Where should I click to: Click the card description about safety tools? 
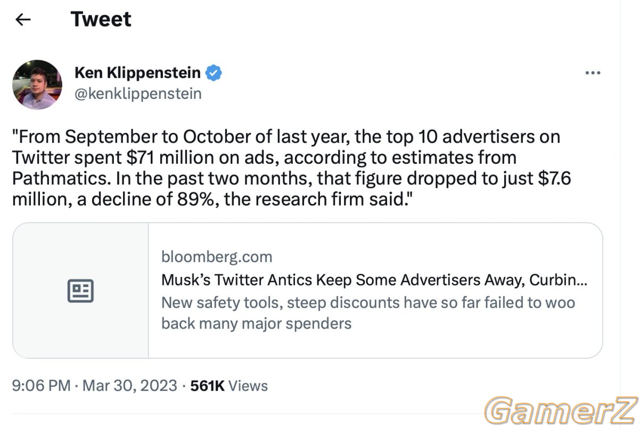pyautogui.click(x=368, y=313)
